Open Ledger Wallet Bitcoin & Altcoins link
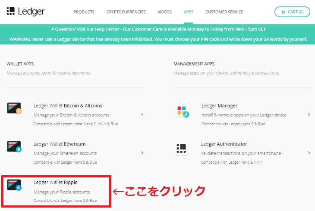The image size is (315, 211). click(x=68, y=105)
